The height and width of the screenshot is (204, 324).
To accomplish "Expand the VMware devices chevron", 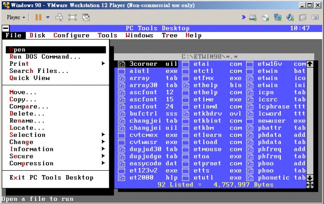I will point(243,17).
